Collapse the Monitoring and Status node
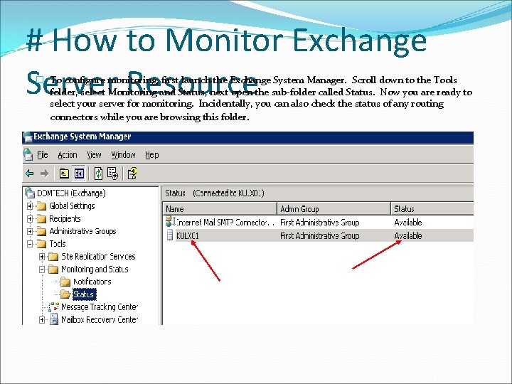This screenshot has height=384, width=512. click(x=42, y=270)
